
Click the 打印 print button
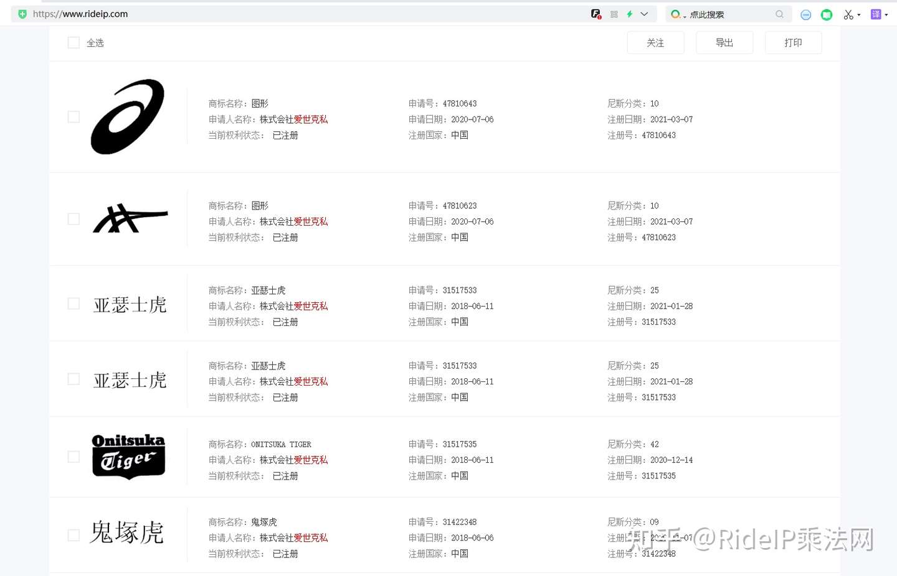coord(793,42)
